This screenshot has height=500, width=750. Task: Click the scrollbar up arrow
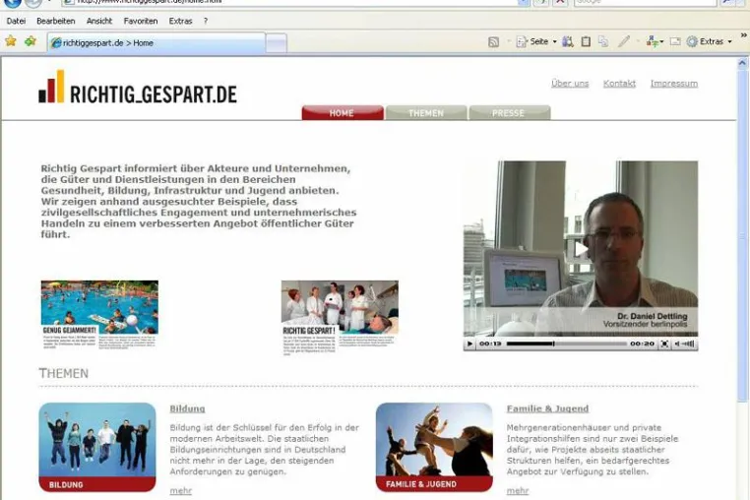pyautogui.click(x=742, y=63)
